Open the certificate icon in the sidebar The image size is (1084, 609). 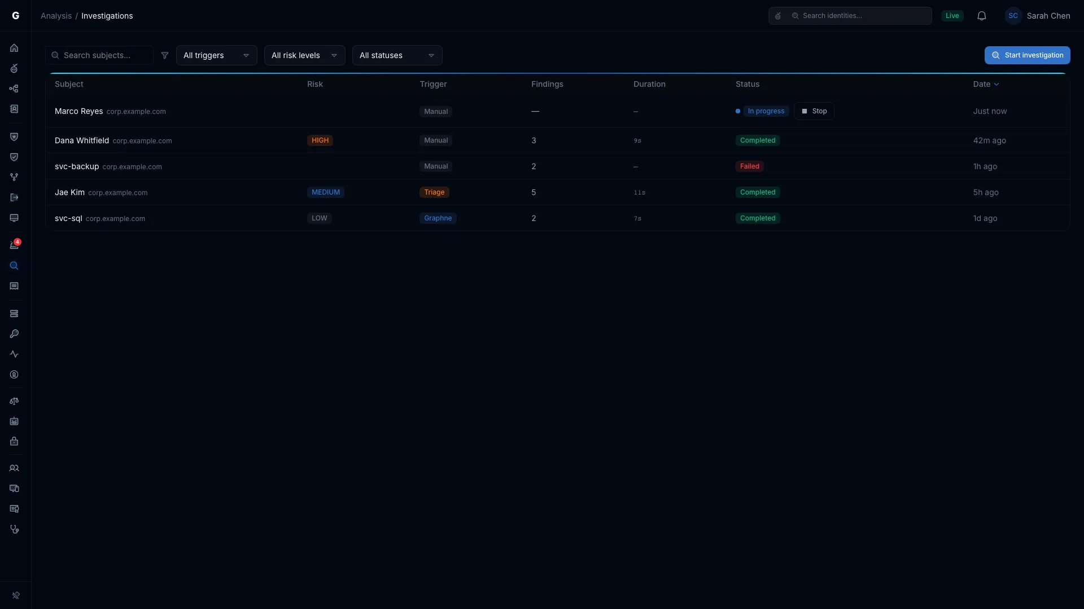pos(14,509)
